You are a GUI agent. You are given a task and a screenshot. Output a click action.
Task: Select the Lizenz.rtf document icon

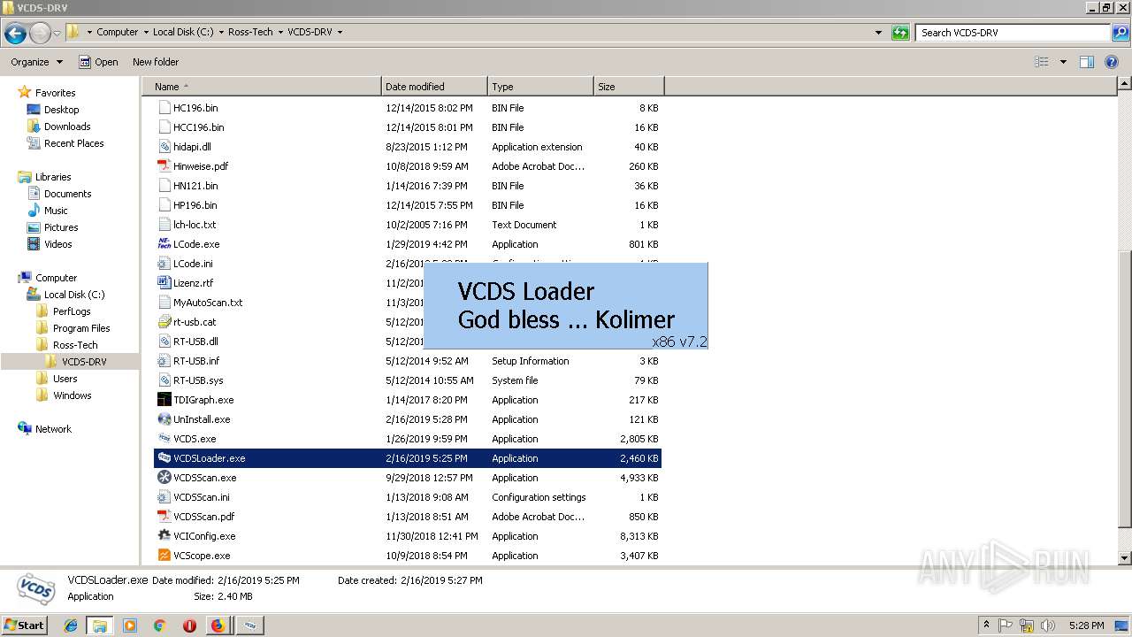point(164,283)
